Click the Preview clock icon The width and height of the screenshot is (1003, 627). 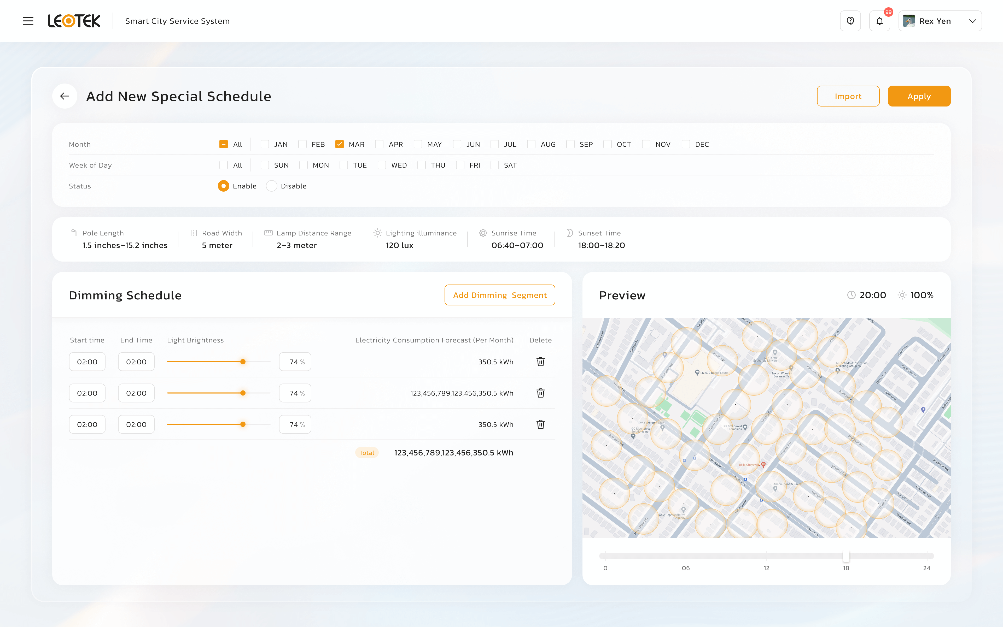tap(851, 295)
